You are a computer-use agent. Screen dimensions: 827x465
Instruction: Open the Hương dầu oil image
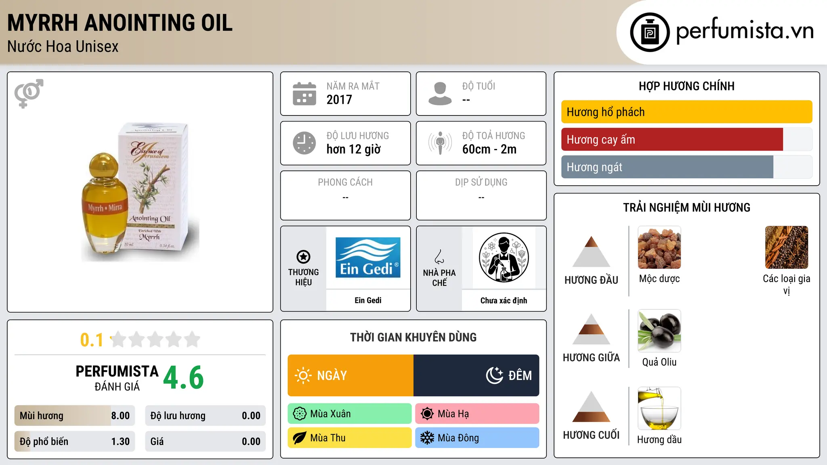click(x=659, y=408)
